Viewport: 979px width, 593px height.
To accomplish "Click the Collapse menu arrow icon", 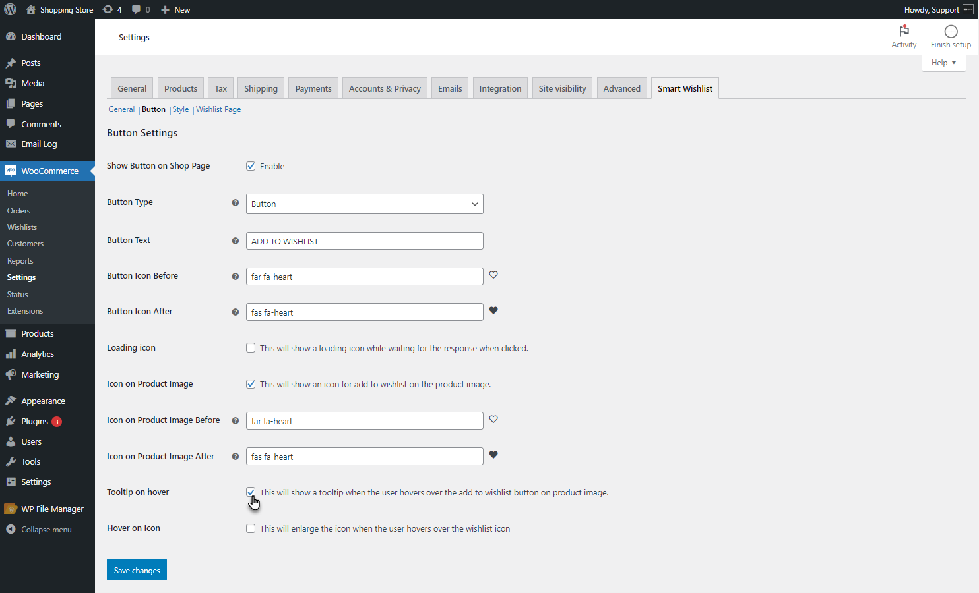I will [11, 529].
